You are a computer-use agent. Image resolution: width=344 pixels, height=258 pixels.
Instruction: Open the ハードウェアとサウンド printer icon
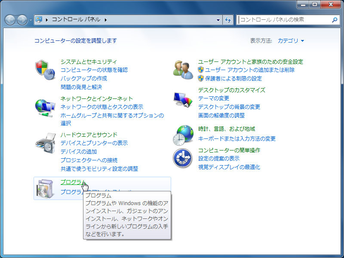(46, 143)
